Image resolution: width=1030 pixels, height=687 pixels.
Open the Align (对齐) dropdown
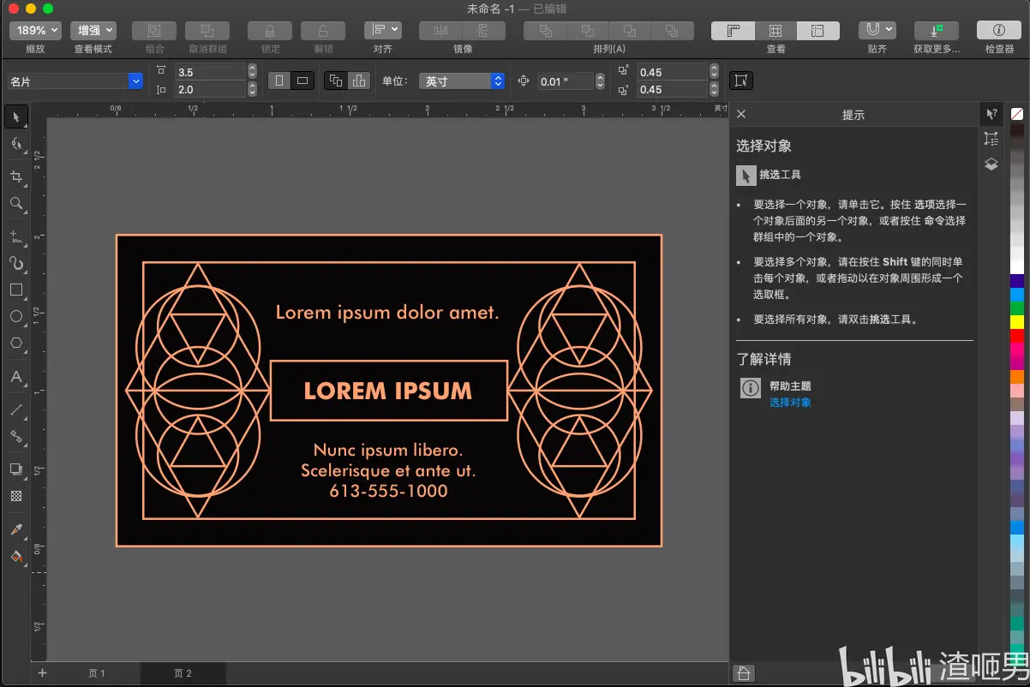(382, 30)
